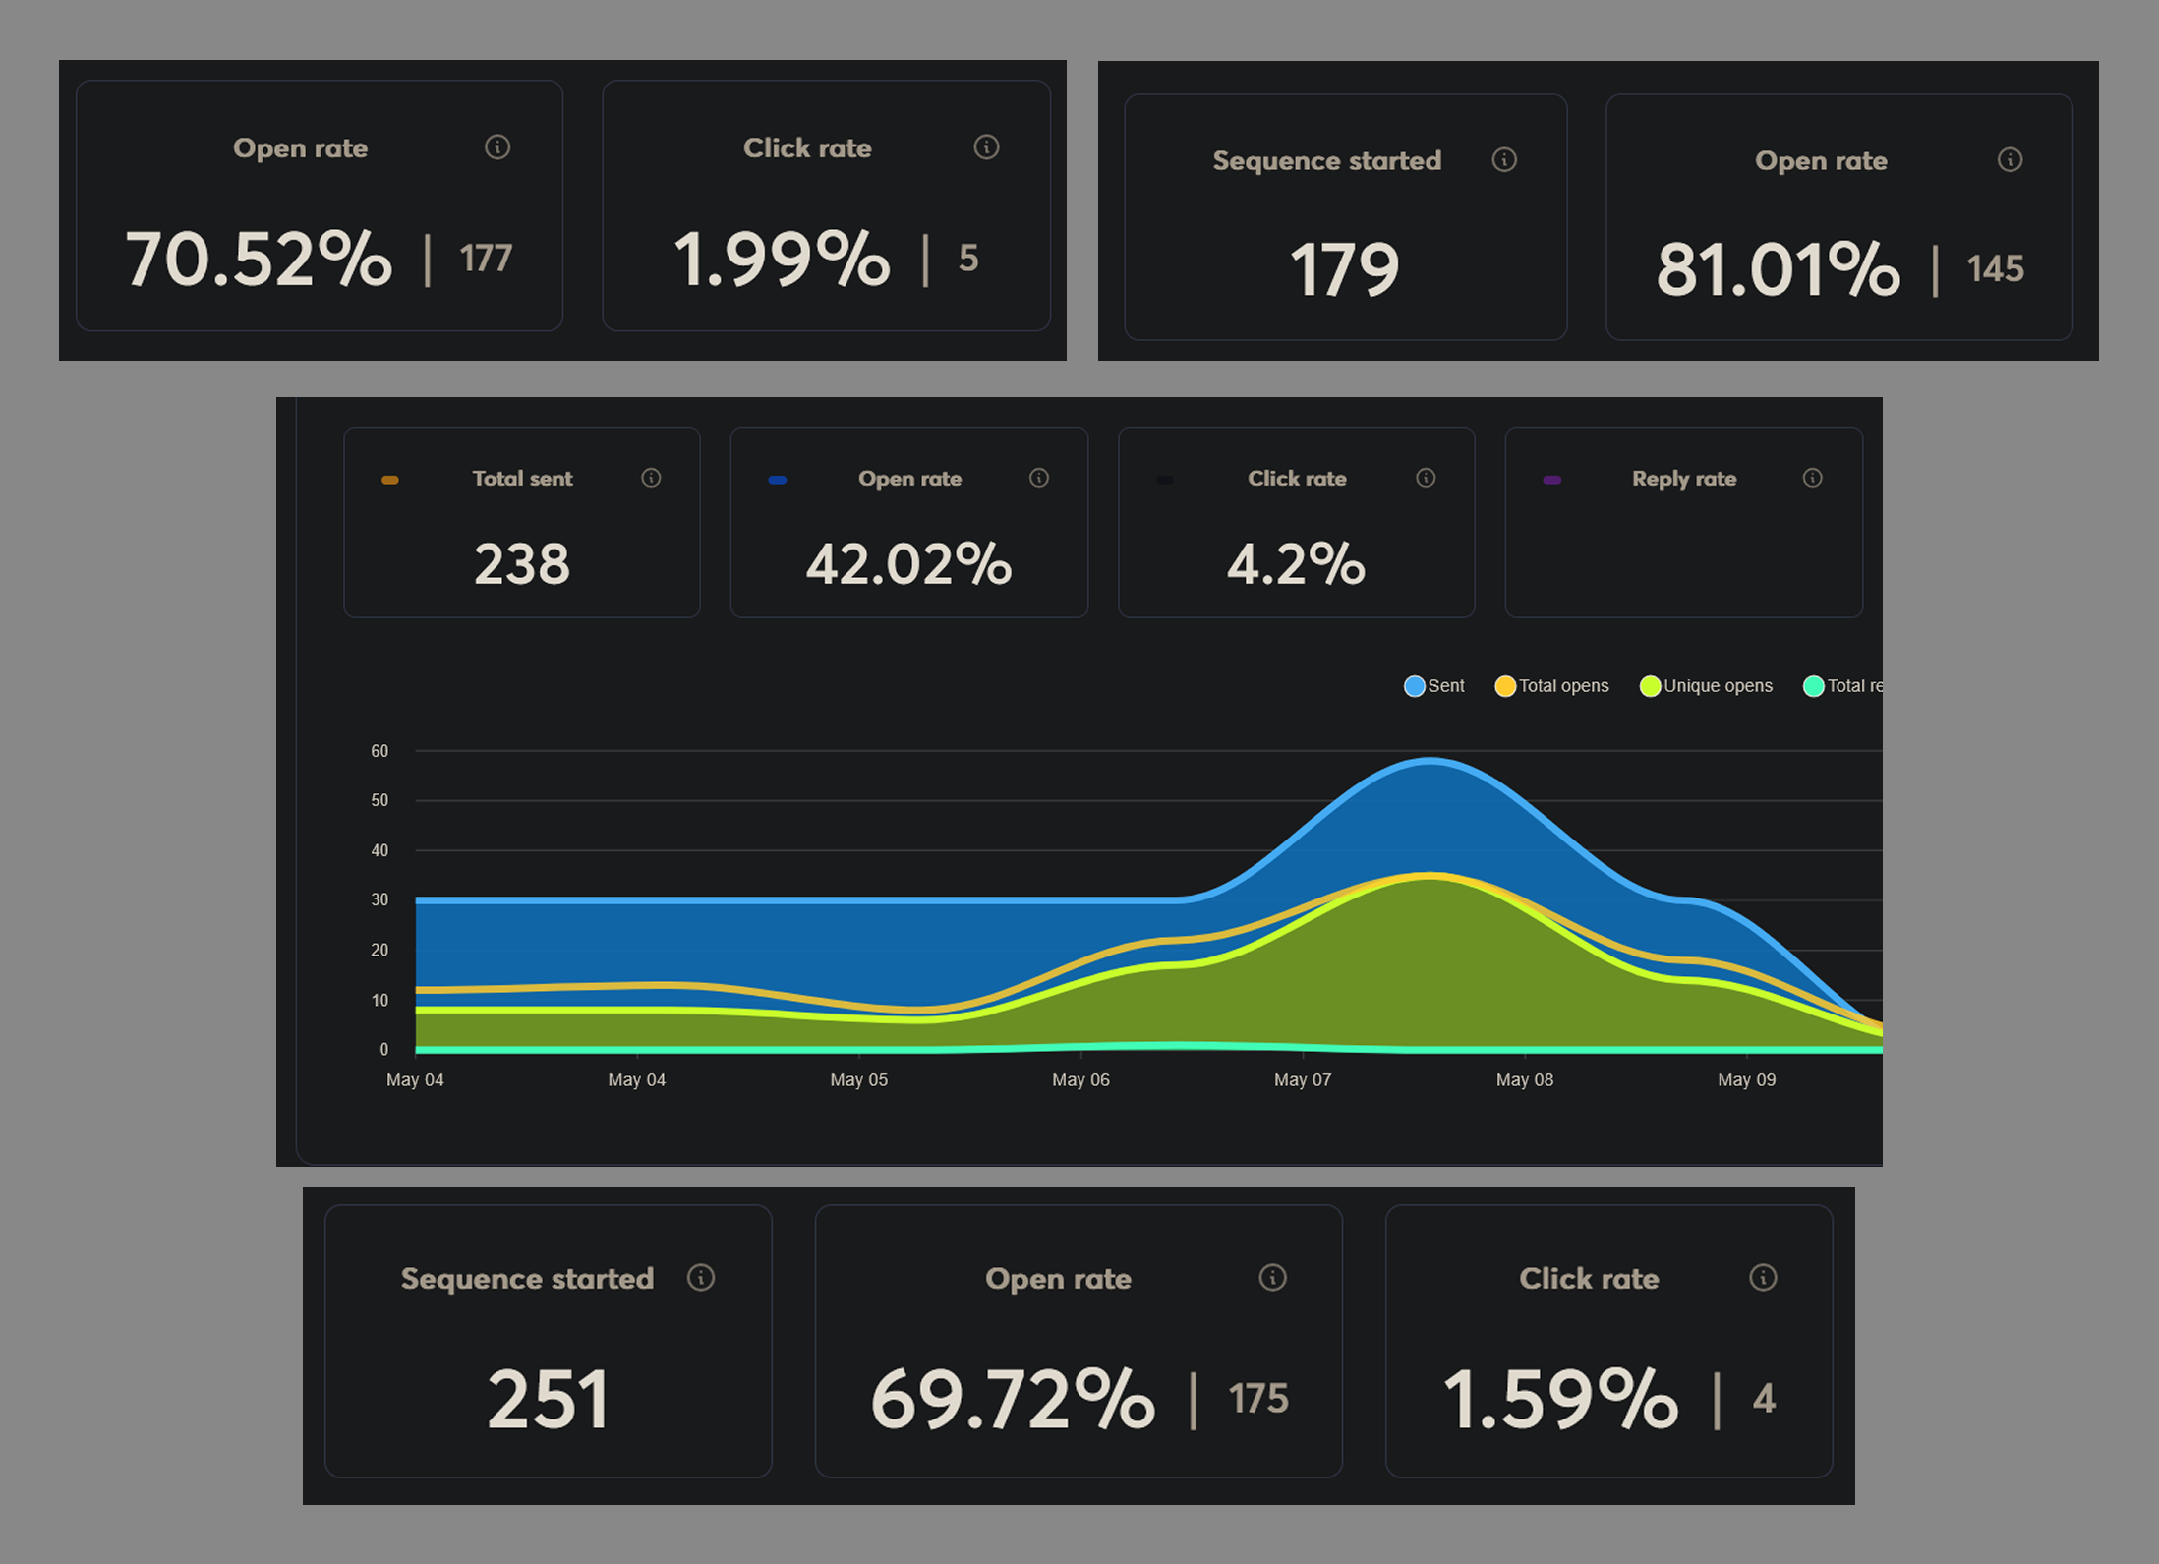The image size is (2159, 1564).
Task: Click the "Click rate" title above 1.99%
Action: [807, 148]
